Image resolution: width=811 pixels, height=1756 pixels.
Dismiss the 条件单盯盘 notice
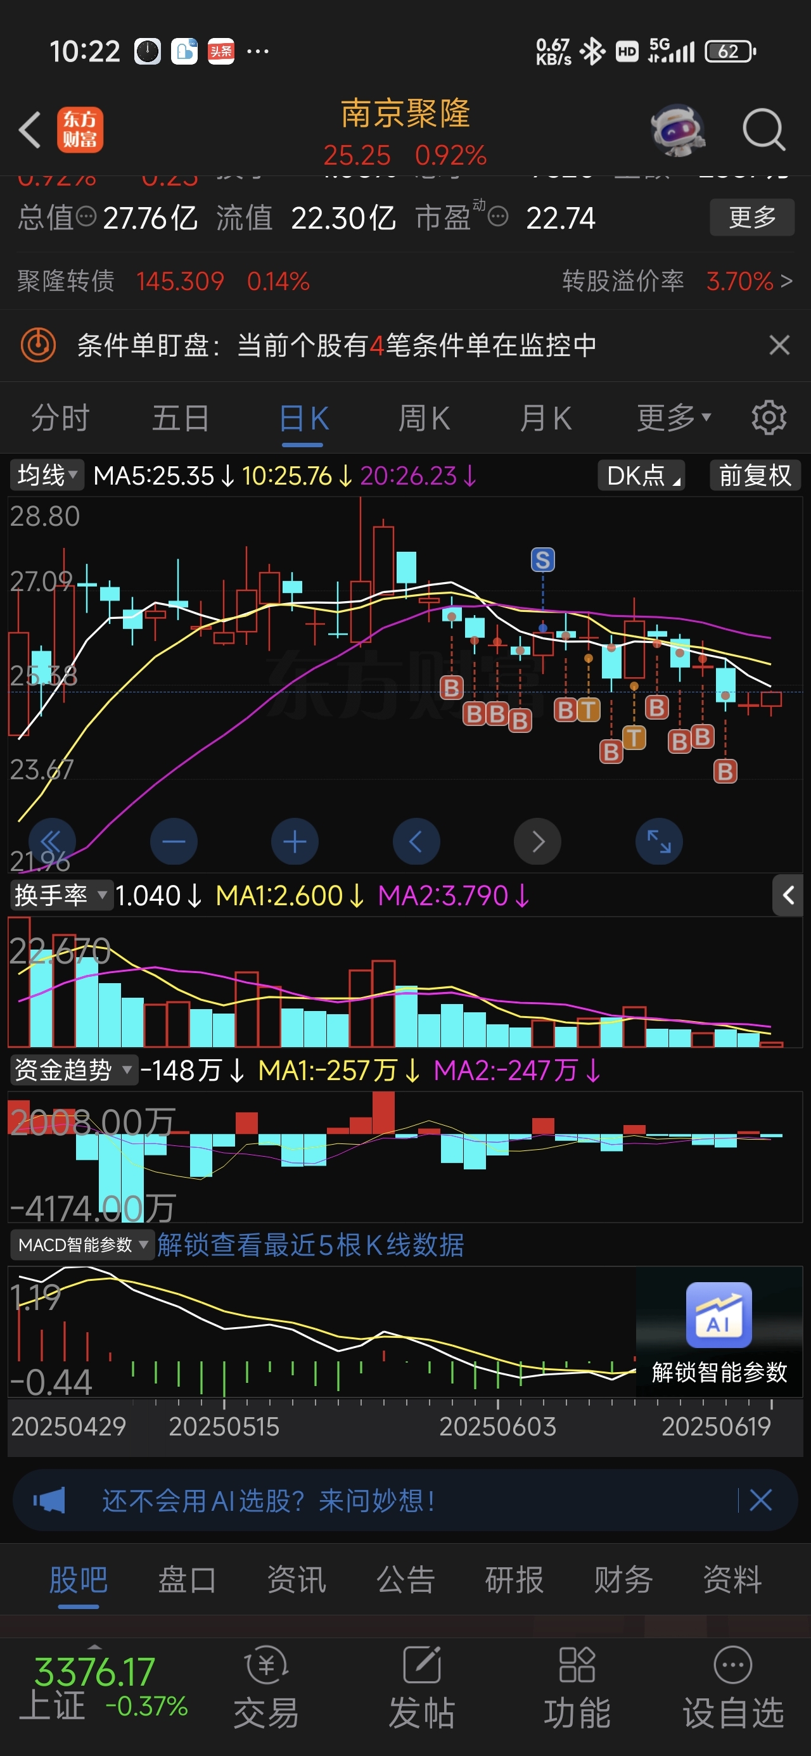click(779, 345)
